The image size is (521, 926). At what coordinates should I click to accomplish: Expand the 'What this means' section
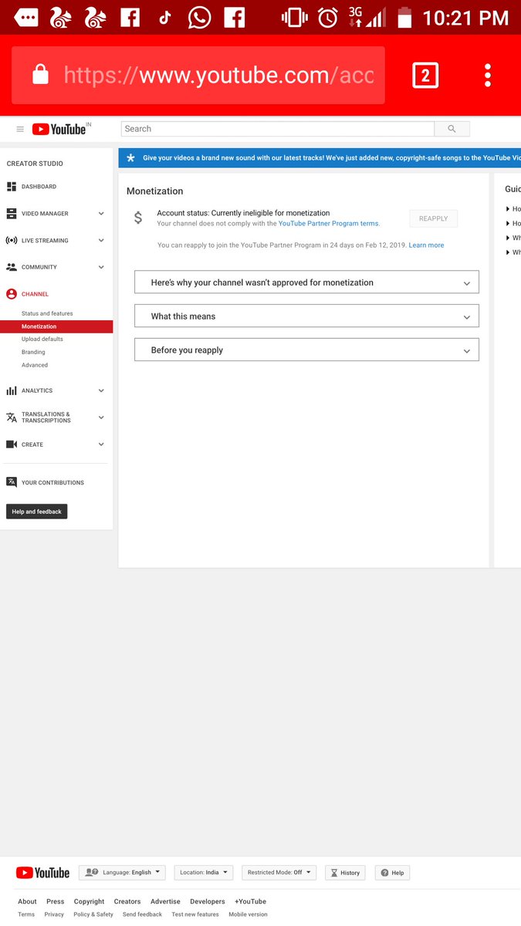coord(306,316)
